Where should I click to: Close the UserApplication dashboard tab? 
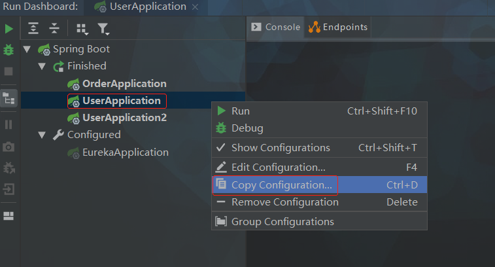tap(196, 7)
